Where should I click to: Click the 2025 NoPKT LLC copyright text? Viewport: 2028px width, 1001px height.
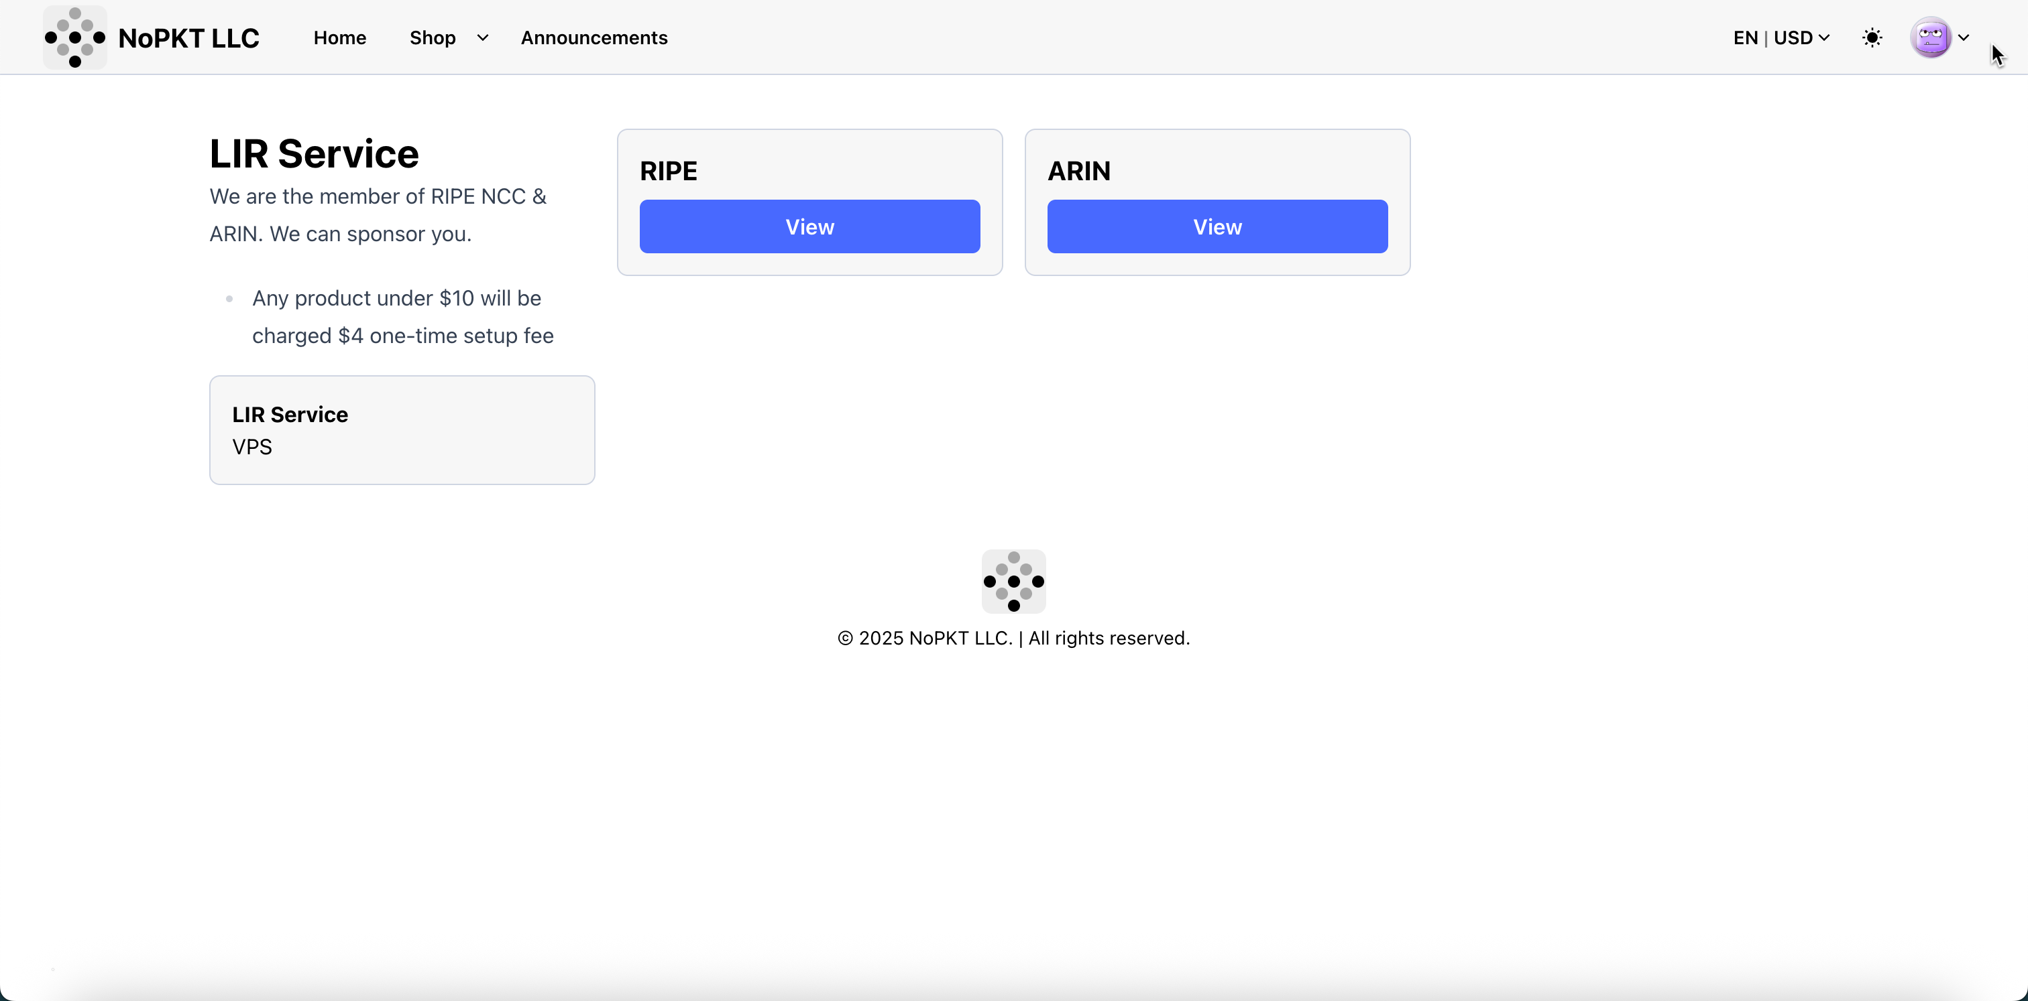point(1013,638)
